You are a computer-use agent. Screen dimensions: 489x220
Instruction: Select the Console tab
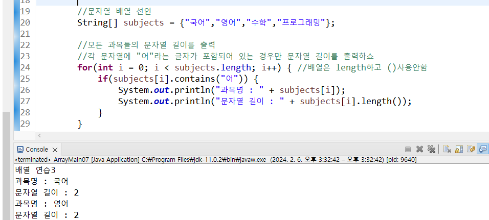click(37, 150)
